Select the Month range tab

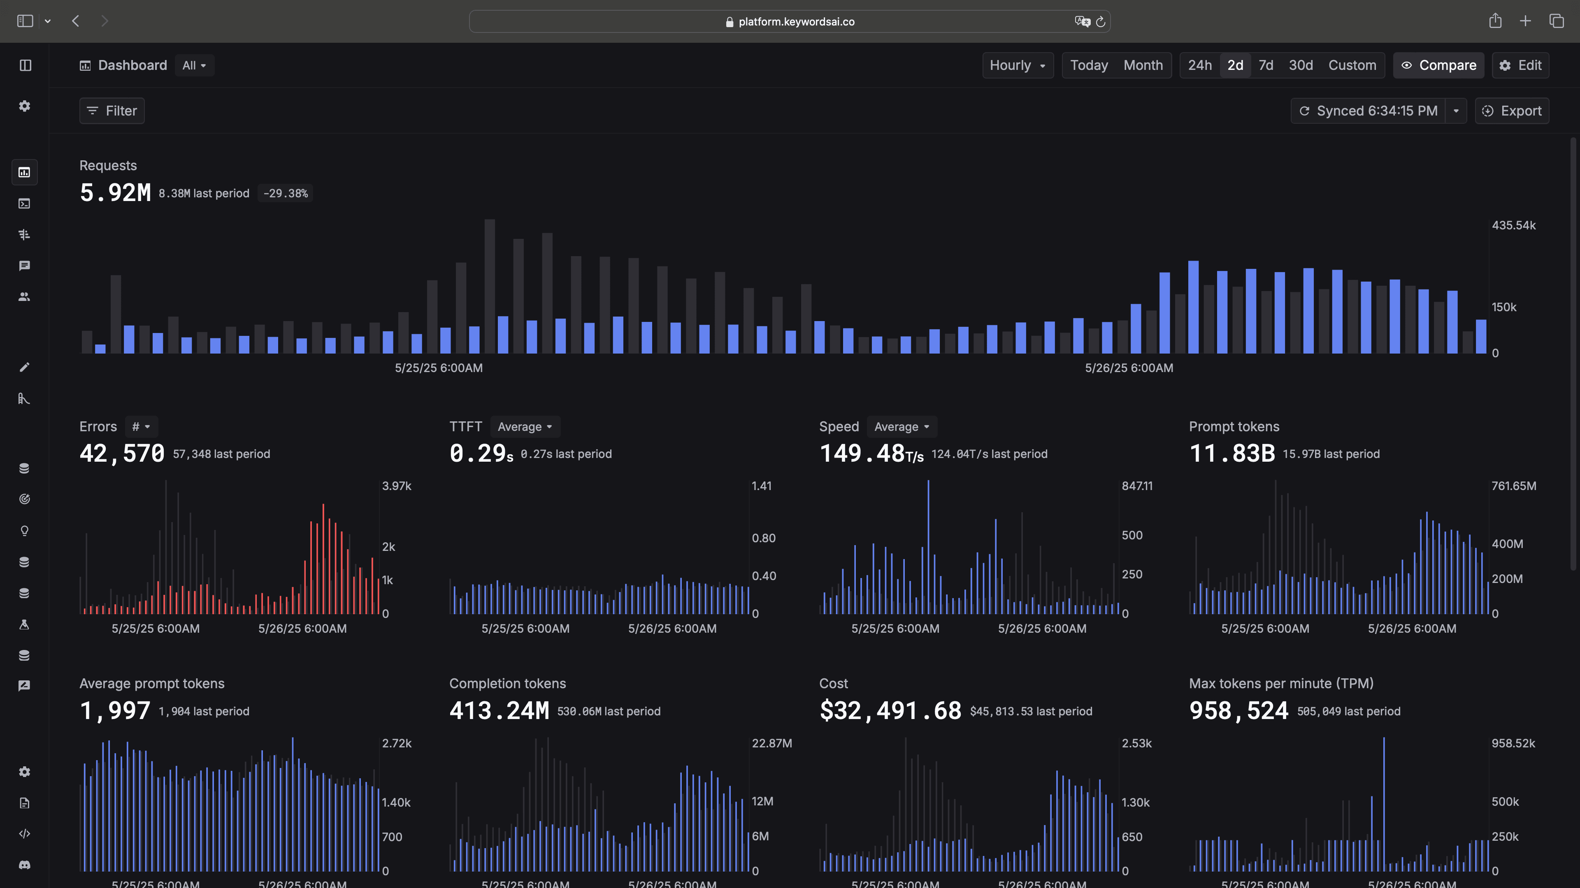(1143, 65)
